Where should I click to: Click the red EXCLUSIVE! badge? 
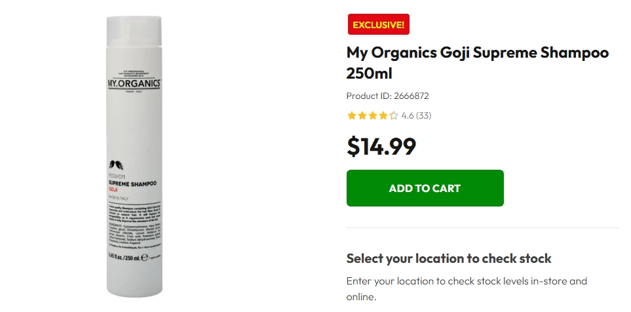click(378, 25)
